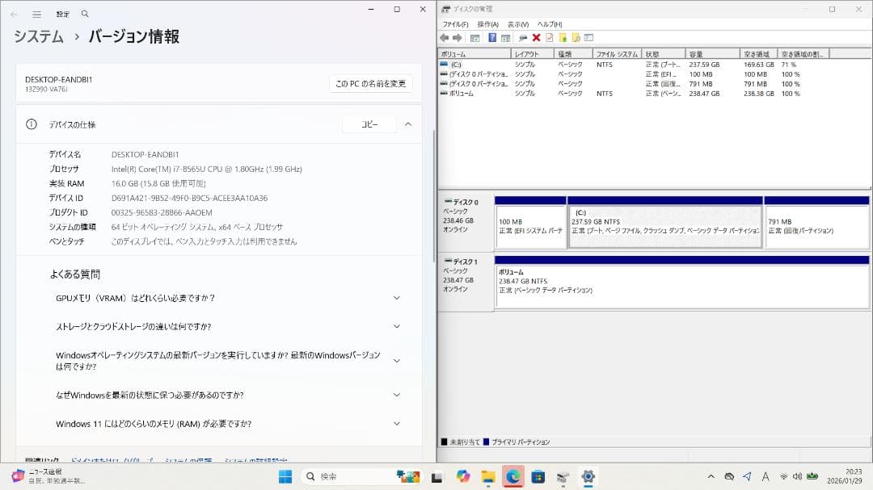
Task: Toggle IME input mode via the A indicator
Action: pyautogui.click(x=766, y=476)
